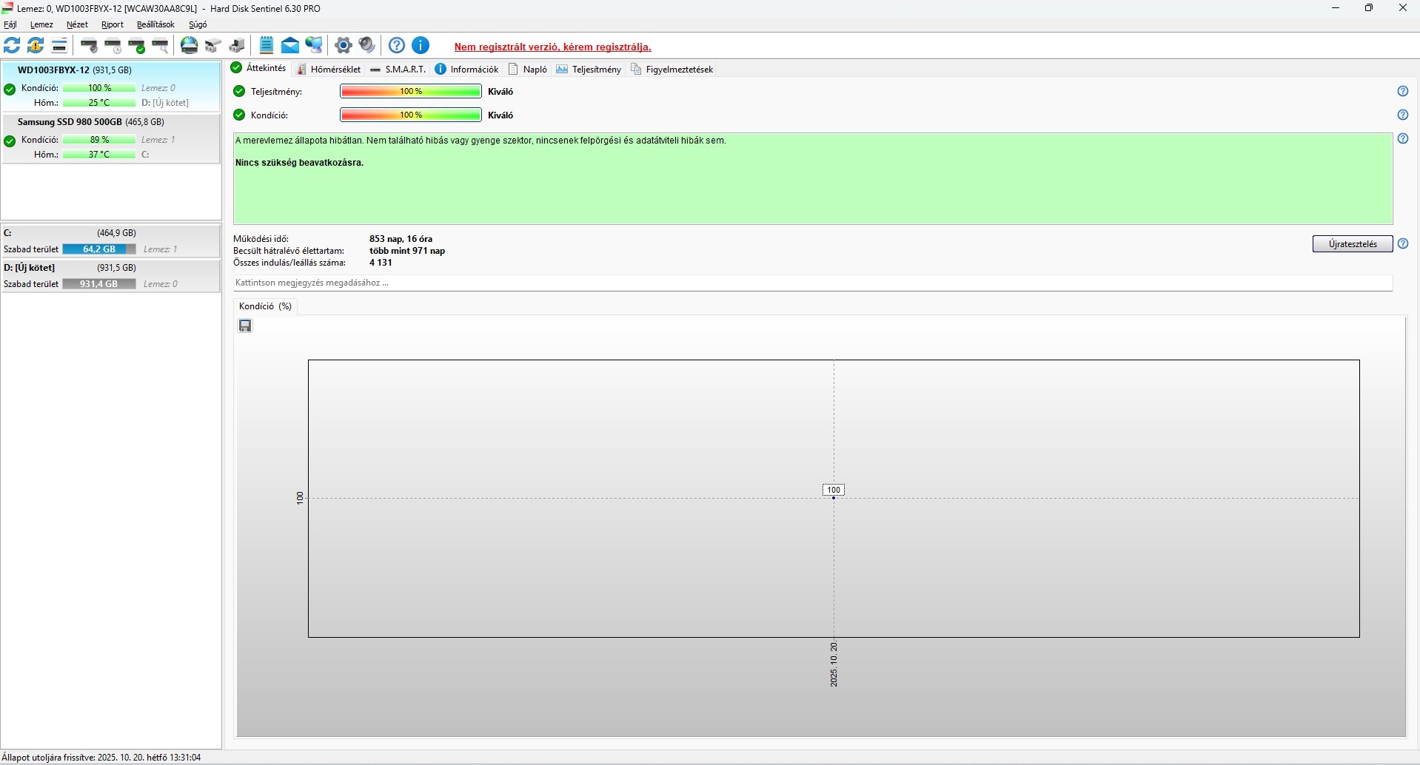Click the red unregistered version registration link

click(553, 47)
